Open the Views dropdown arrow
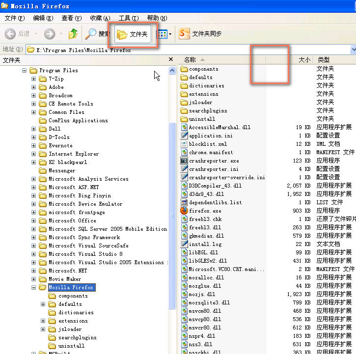Viewport: 356px width, 354px height. tap(170, 34)
